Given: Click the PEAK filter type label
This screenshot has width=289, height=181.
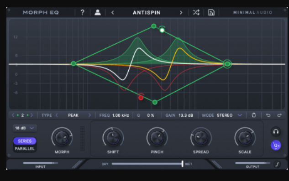Looking at the screenshot, I should tap(73, 115).
